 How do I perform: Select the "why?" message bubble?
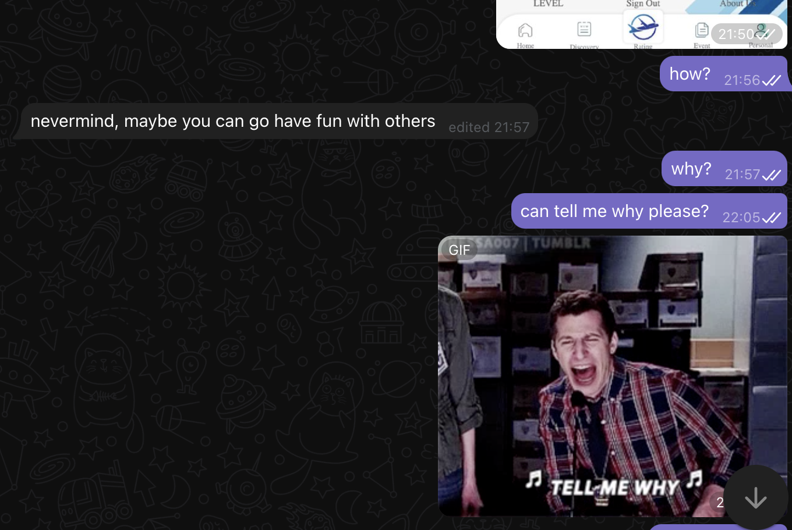click(x=691, y=169)
